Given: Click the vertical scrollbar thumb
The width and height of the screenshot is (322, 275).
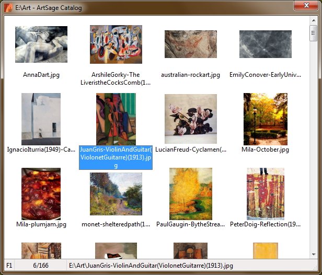Looking at the screenshot, I should tap(314, 33).
